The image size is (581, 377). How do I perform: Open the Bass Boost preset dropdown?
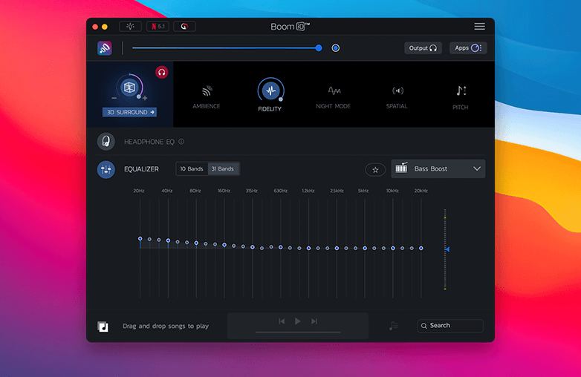(438, 168)
